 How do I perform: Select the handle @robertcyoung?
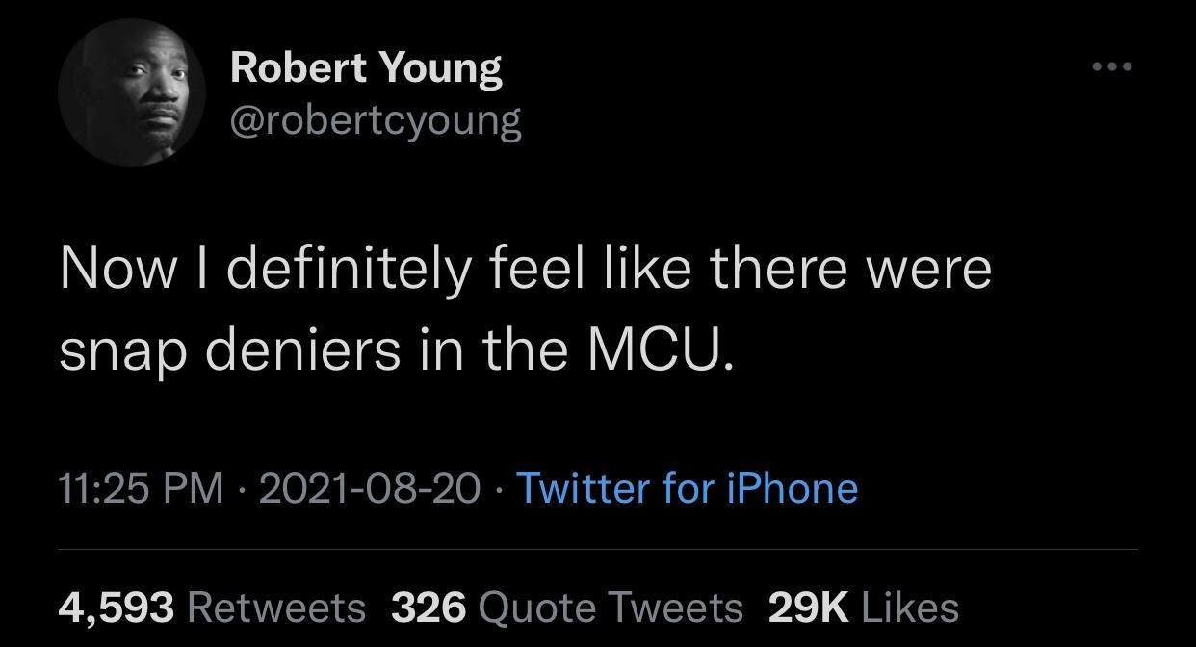pyautogui.click(x=376, y=119)
